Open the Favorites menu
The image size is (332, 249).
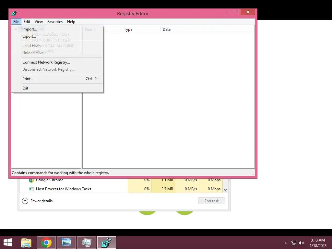pyautogui.click(x=55, y=22)
